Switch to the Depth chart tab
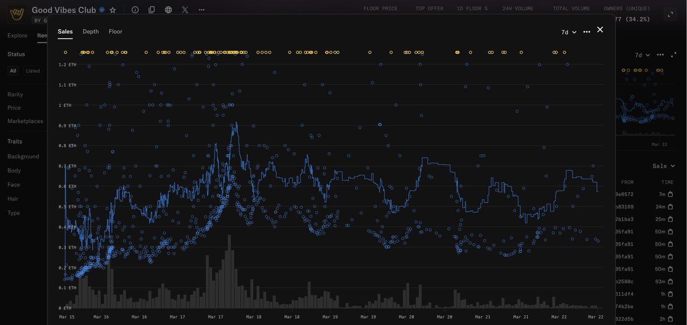Screen dimensions: 687x325 [x=90, y=31]
